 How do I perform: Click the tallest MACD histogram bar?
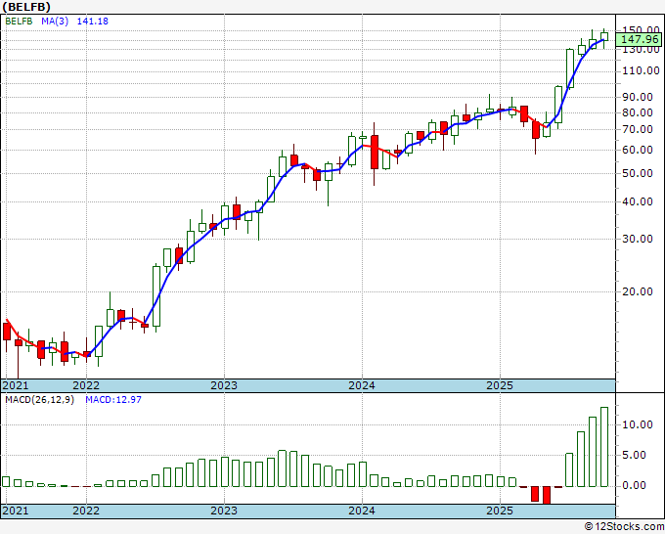pos(604,447)
